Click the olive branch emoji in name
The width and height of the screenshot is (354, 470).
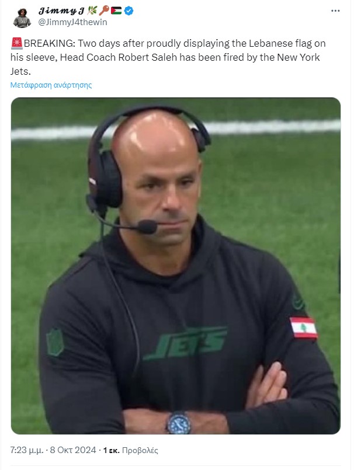pyautogui.click(x=92, y=11)
